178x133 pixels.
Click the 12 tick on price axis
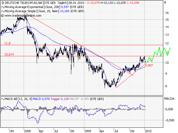pyautogui.click(x=167, y=43)
